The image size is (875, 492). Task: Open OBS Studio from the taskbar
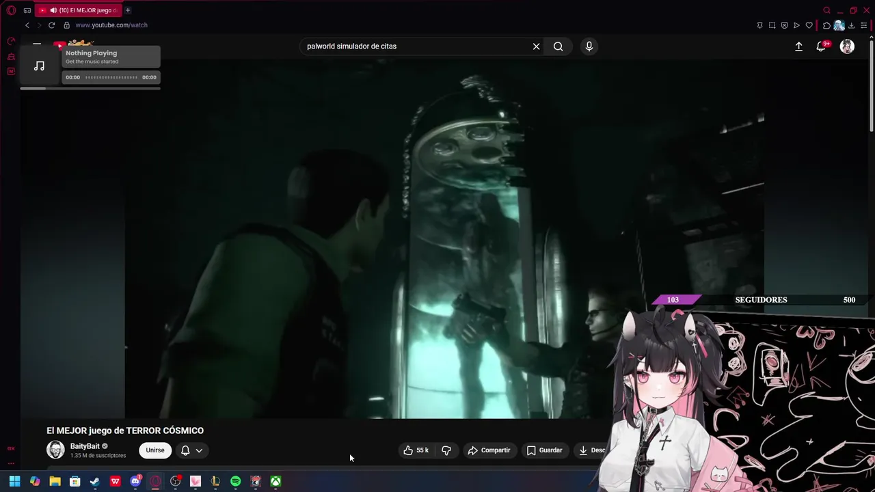click(175, 482)
